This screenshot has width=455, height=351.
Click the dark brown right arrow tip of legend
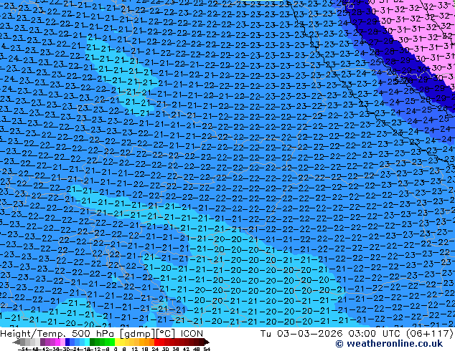[206, 342]
